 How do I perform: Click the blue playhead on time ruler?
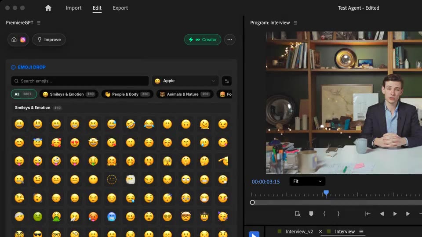tap(326, 193)
